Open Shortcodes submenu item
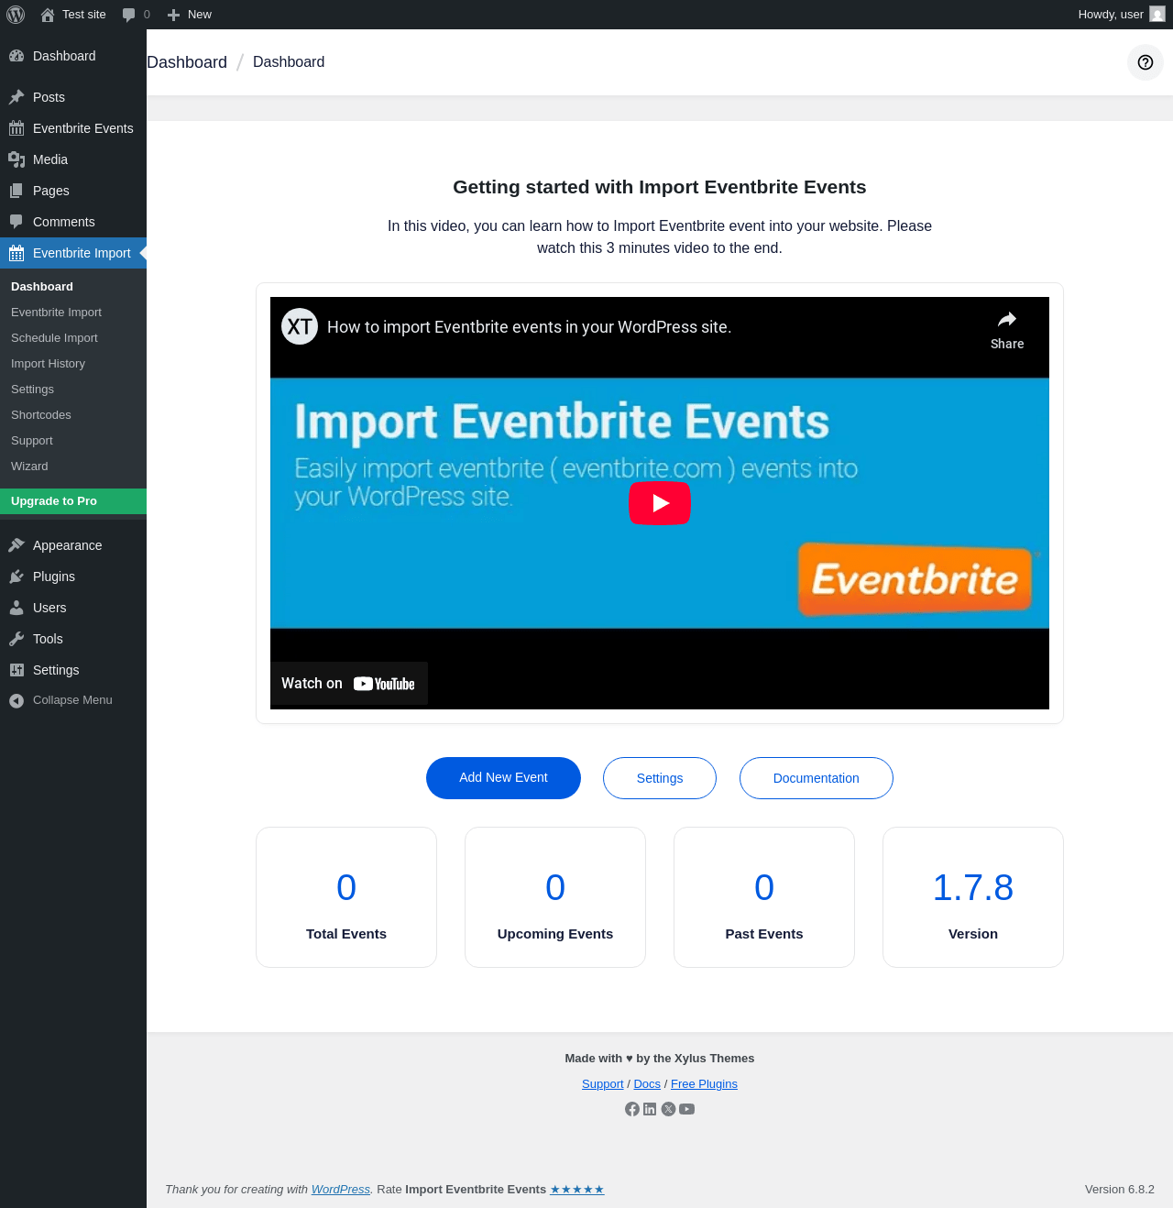This screenshot has width=1173, height=1208. pyautogui.click(x=41, y=415)
